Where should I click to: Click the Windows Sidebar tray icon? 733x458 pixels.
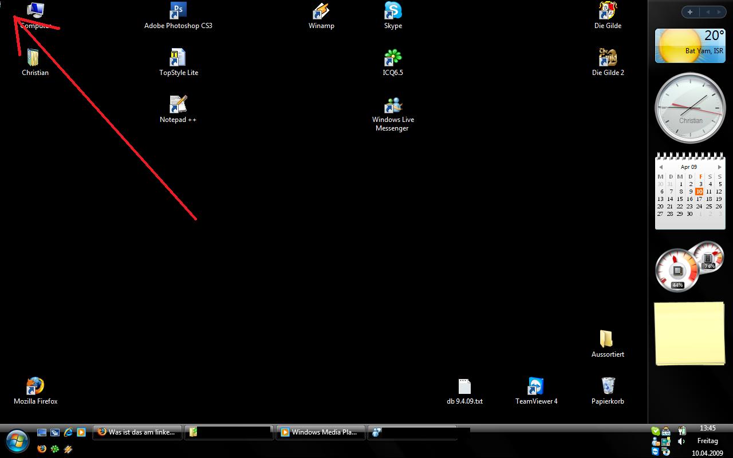pyautogui.click(x=666, y=441)
